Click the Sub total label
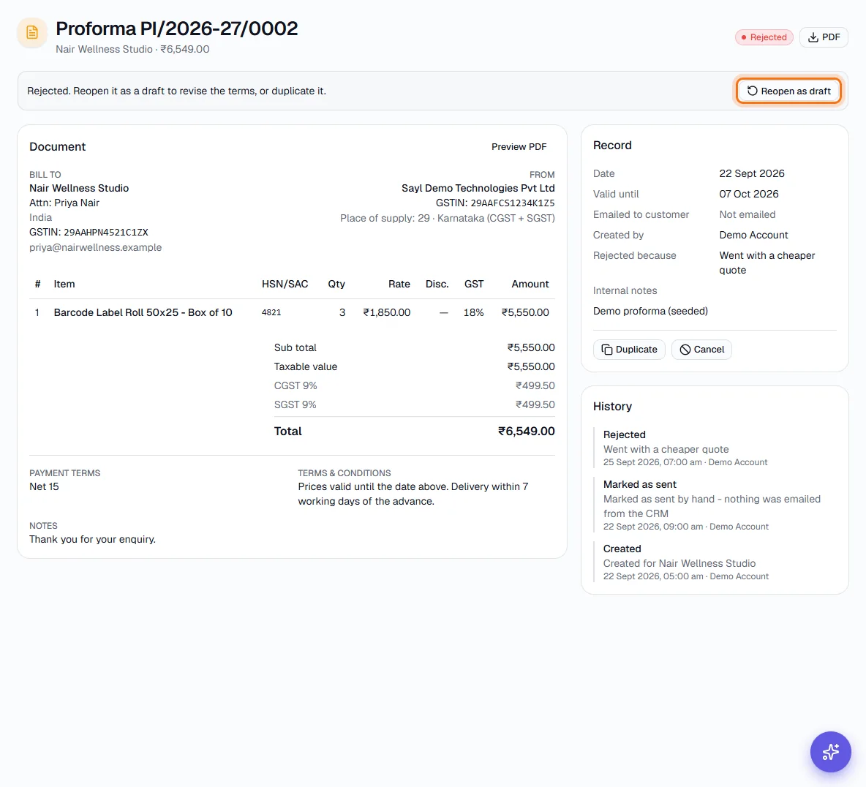The width and height of the screenshot is (866, 787). 295,347
